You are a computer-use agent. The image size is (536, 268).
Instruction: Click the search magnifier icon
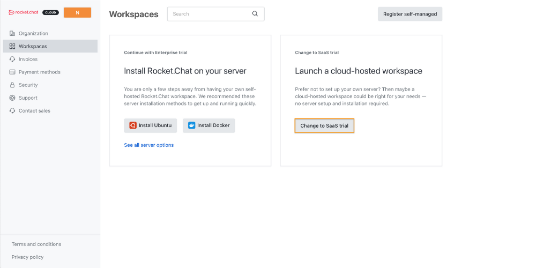(255, 14)
